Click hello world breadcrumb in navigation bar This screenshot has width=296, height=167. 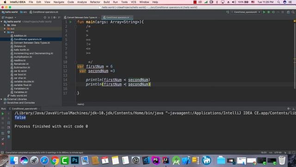tap(10, 12)
